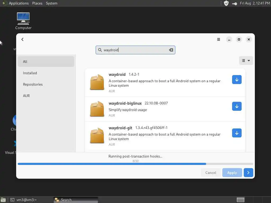
Task: Click the transaction progress bar
Action: tap(135, 164)
